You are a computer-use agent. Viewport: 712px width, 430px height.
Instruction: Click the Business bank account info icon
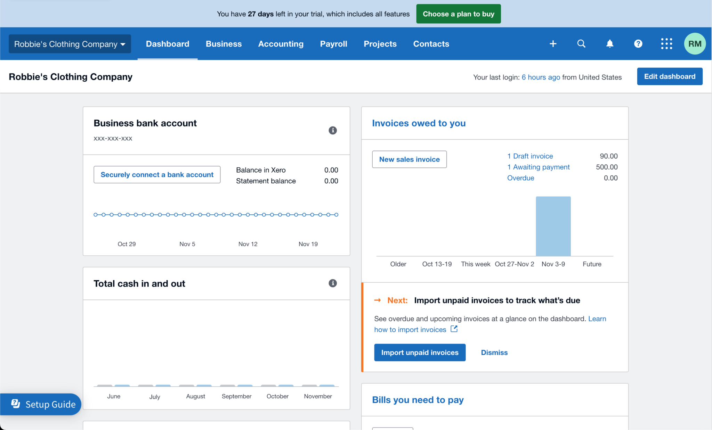pos(333,131)
